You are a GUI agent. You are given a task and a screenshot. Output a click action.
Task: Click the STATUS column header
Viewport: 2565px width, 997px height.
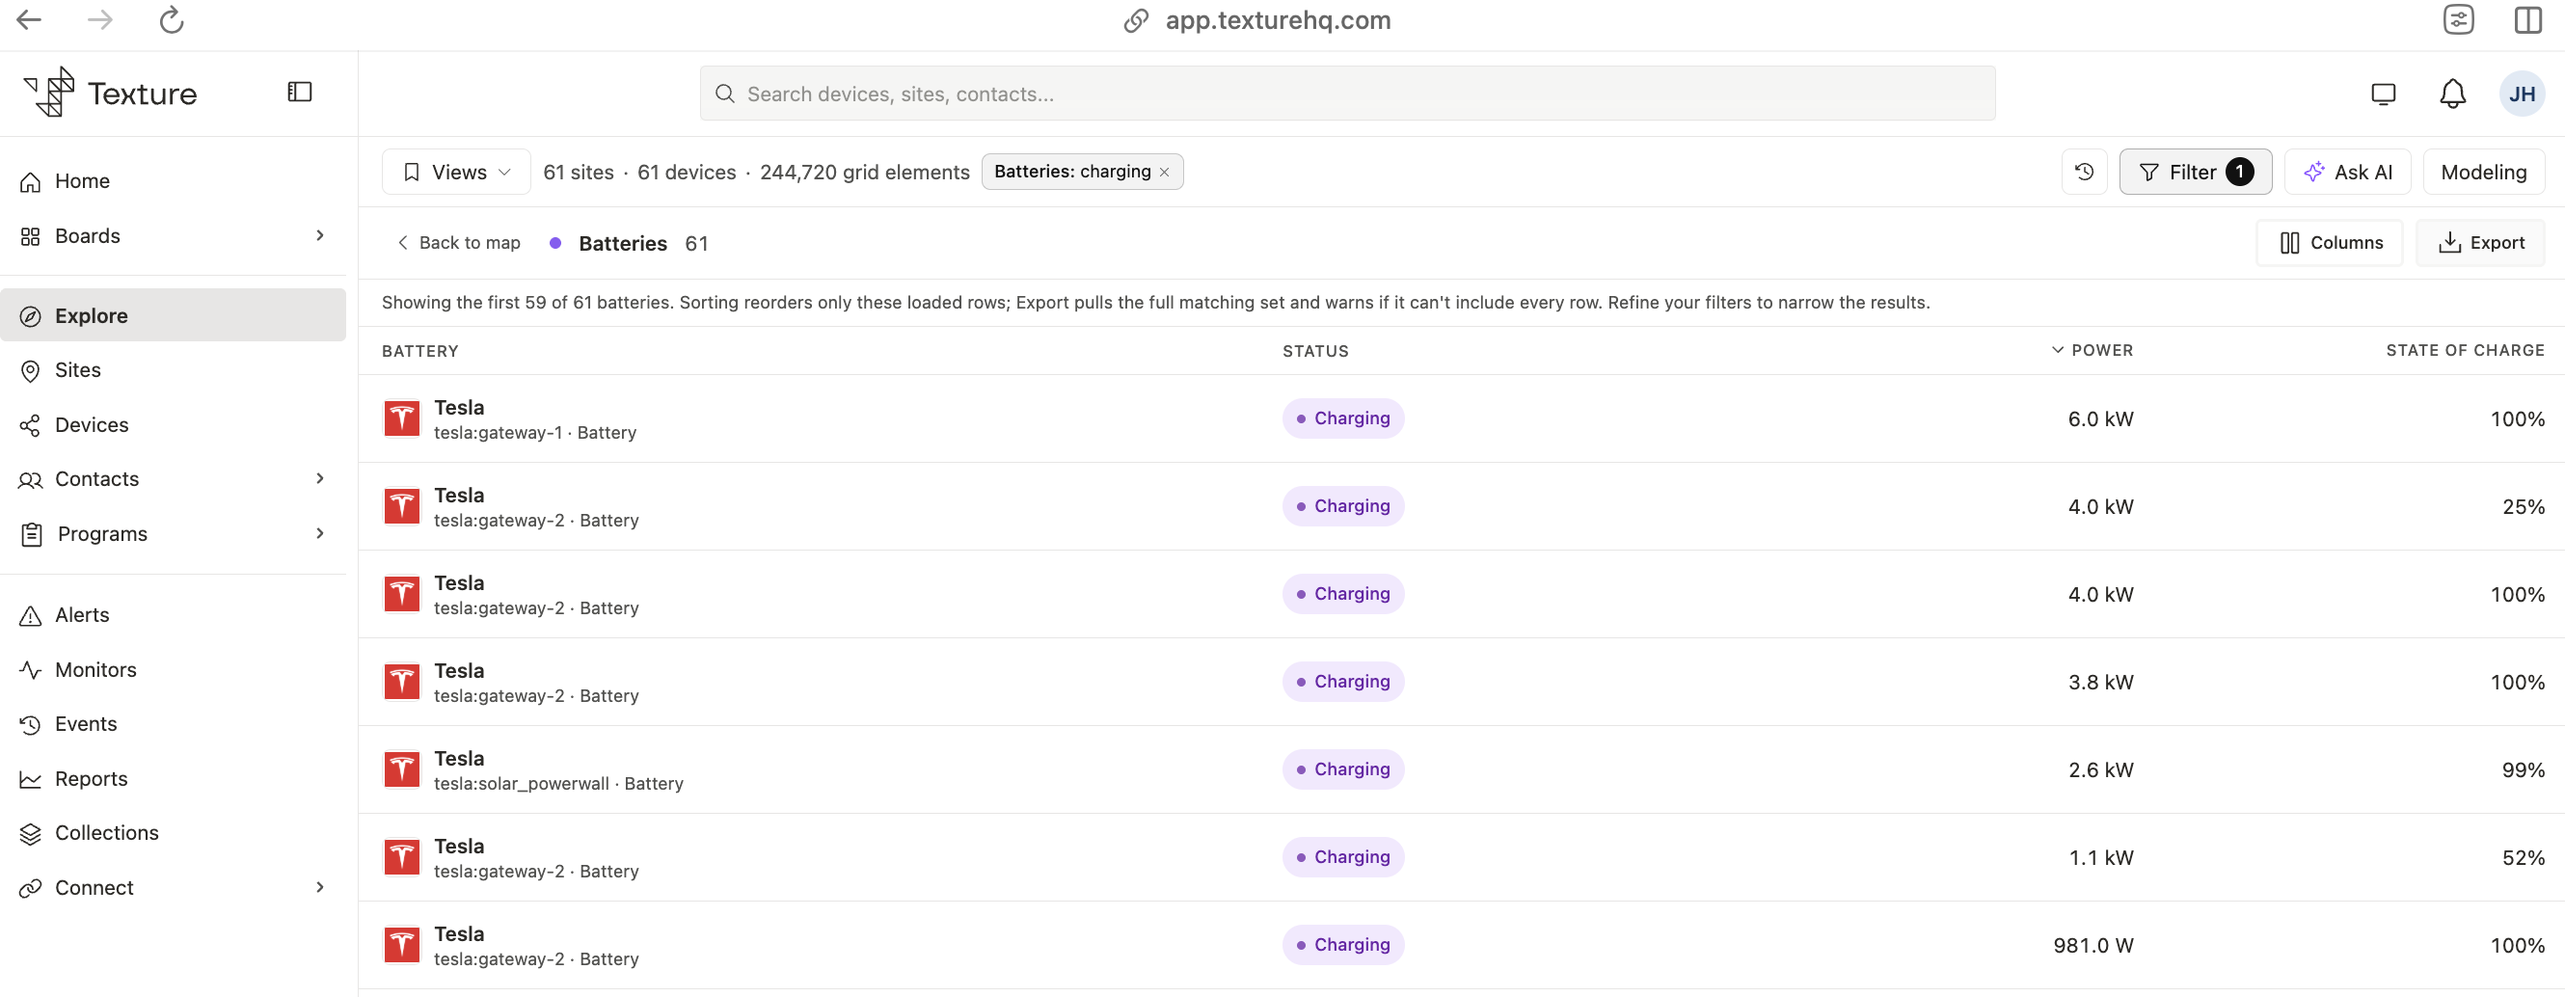(x=1315, y=351)
